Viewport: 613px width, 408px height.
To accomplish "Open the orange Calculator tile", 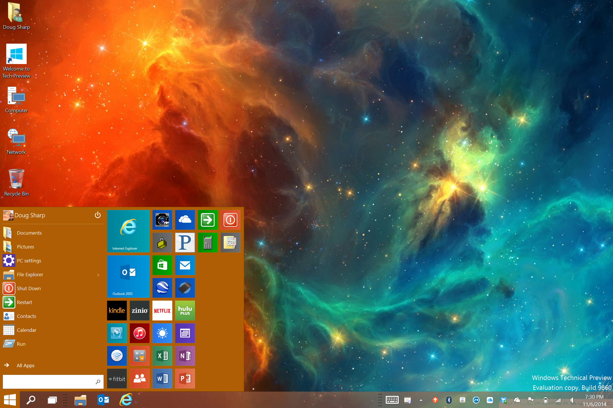I will (x=140, y=356).
